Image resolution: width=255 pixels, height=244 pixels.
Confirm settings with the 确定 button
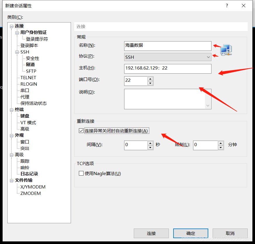point(190,233)
